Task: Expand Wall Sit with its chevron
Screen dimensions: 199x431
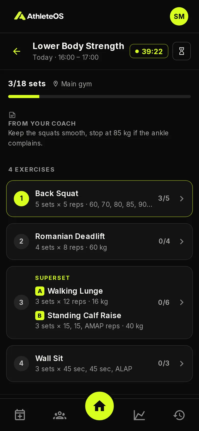Action: point(182,363)
